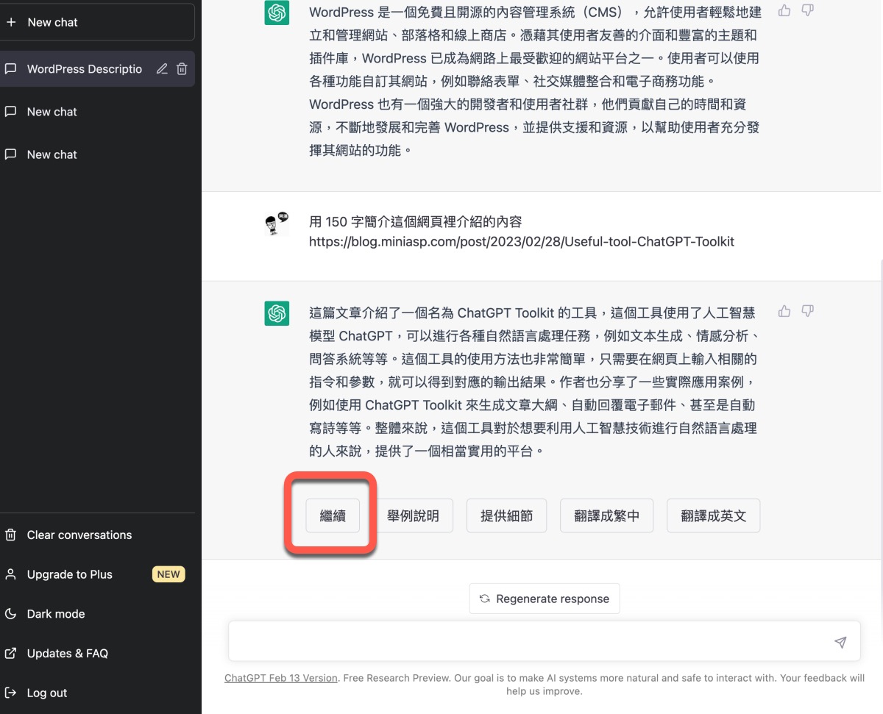Delete WordPress Descriptio chat trash icon
The height and width of the screenshot is (714, 883).
tap(182, 69)
